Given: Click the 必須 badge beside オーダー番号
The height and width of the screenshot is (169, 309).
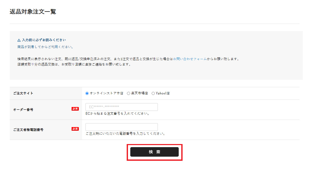Looking at the screenshot, I should tap(75, 109).
